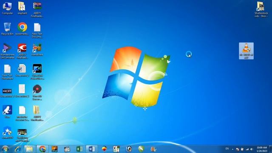Select the Recycle Bin icon

7,29
